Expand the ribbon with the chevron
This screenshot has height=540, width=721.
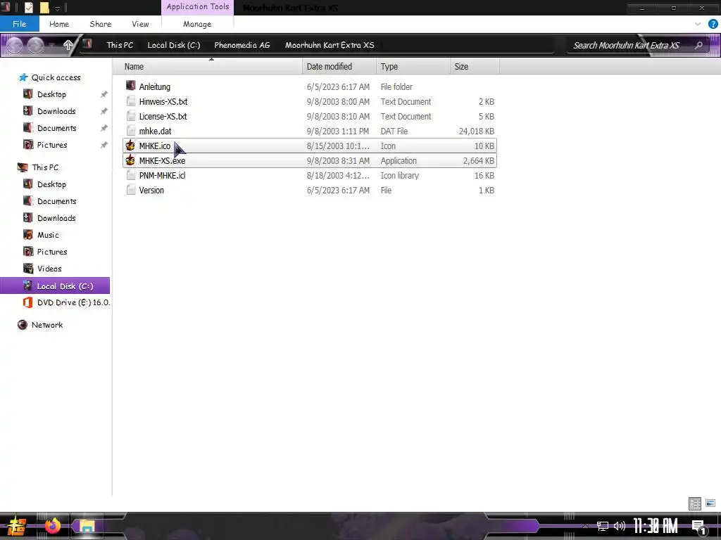click(x=698, y=24)
